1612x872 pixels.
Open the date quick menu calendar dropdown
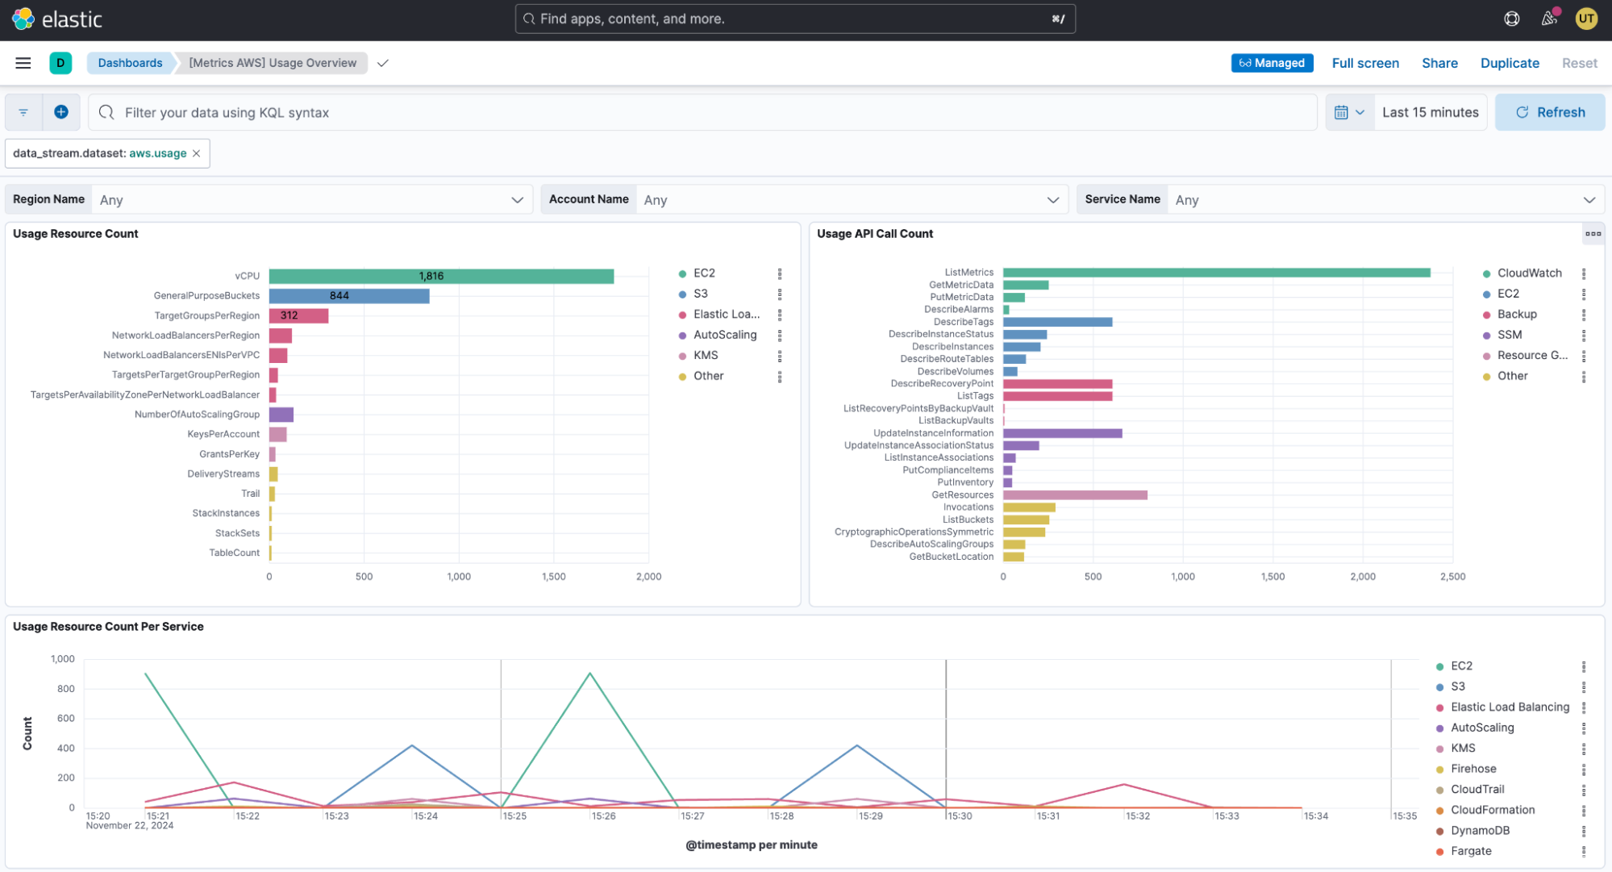[1349, 112]
